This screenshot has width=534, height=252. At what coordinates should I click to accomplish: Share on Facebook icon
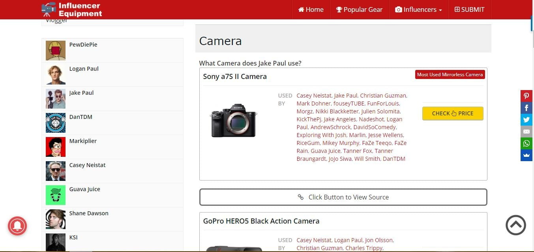click(527, 108)
